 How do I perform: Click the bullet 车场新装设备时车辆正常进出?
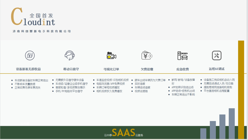click(x=31, y=80)
